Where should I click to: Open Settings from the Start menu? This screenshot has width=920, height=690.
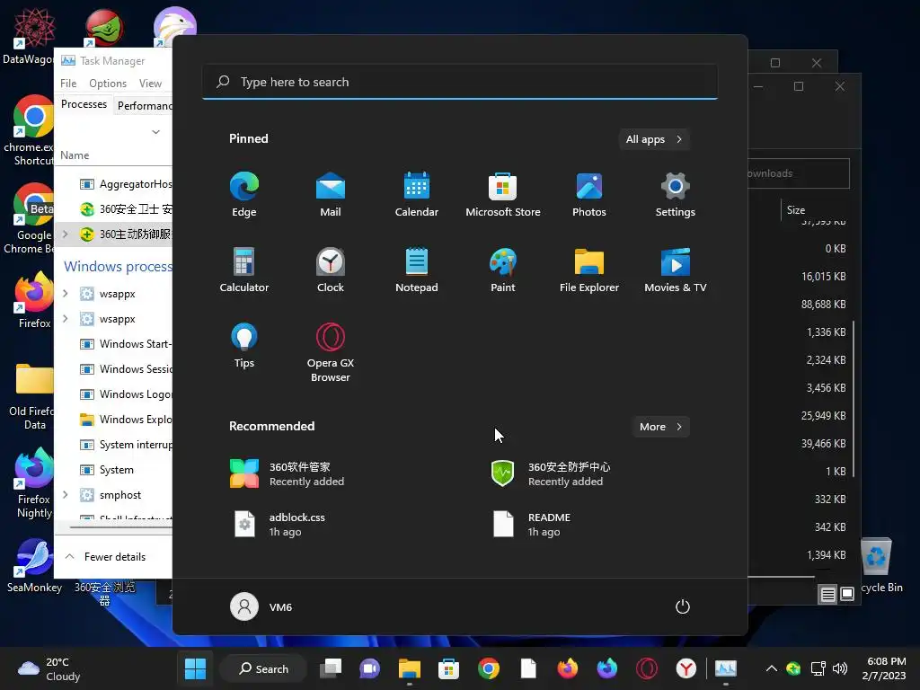(x=676, y=195)
